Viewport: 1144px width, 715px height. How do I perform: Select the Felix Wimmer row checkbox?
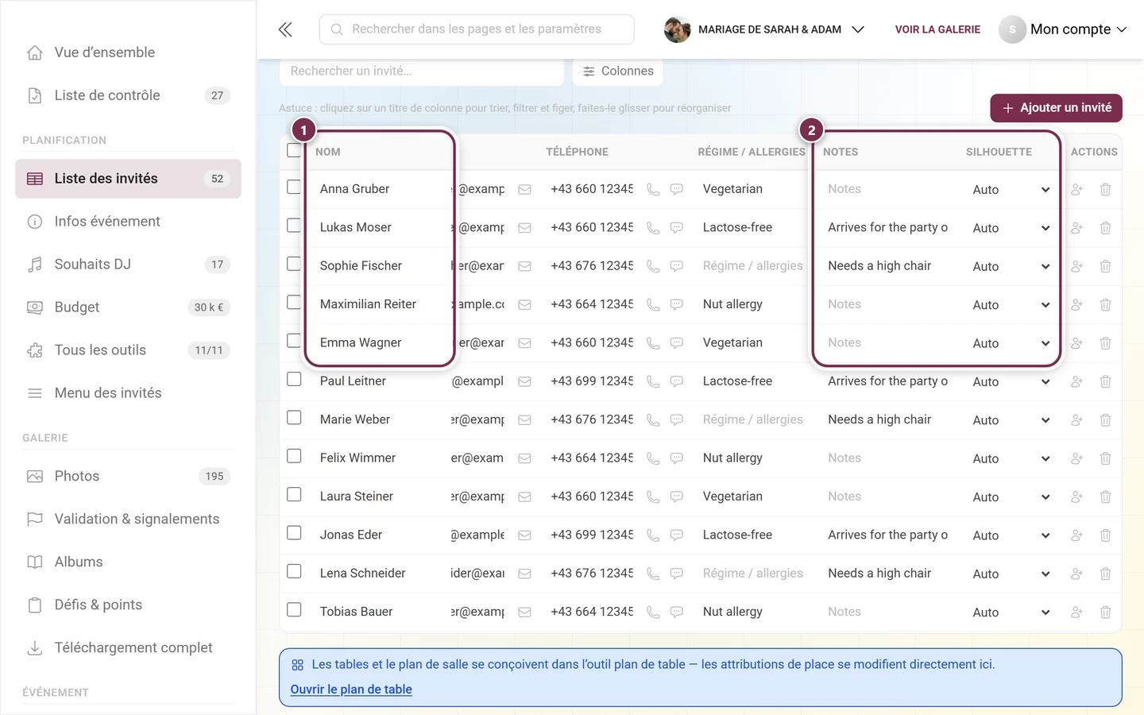point(294,456)
